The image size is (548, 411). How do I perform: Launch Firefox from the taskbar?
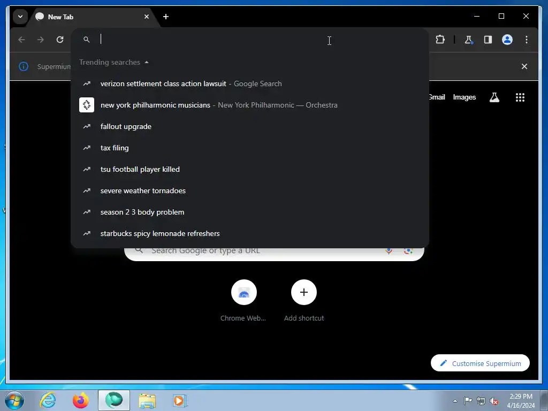click(81, 400)
